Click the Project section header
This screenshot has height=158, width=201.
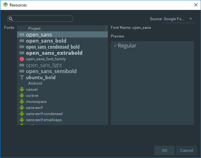pyautogui.click(x=34, y=29)
